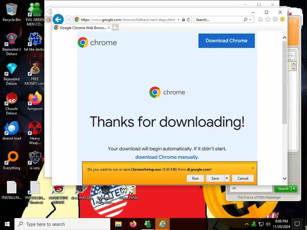Select the Bejeweled 2 Deluxe desktop icon
Screen dimensions: 307x230
pyautogui.click(x=12, y=44)
